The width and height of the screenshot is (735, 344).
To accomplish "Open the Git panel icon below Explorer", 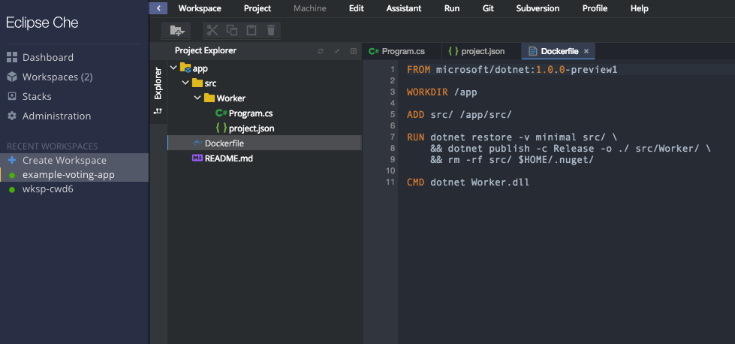I will pyautogui.click(x=158, y=112).
